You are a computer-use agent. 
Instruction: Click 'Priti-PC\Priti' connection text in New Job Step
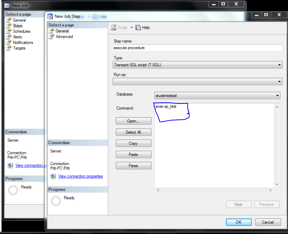tap(60, 168)
